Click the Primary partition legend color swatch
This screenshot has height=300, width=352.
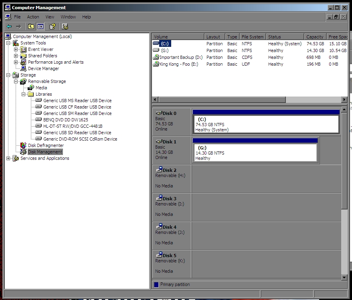click(156, 285)
